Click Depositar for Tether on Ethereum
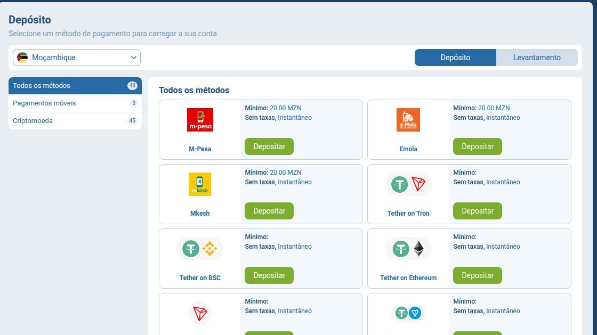 point(478,275)
